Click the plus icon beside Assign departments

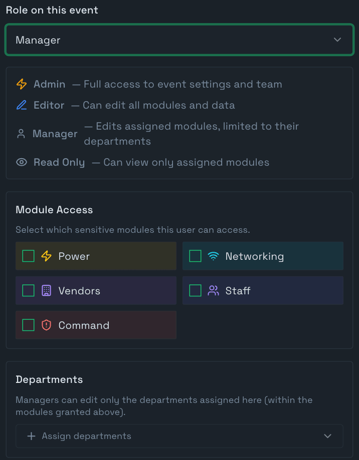tap(31, 436)
